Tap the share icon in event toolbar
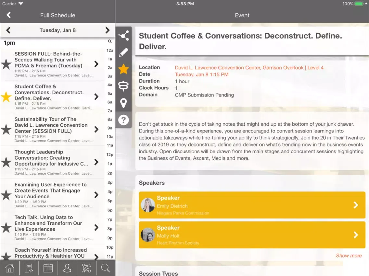Image resolution: width=369 pixels, height=276 pixels. 123,35
